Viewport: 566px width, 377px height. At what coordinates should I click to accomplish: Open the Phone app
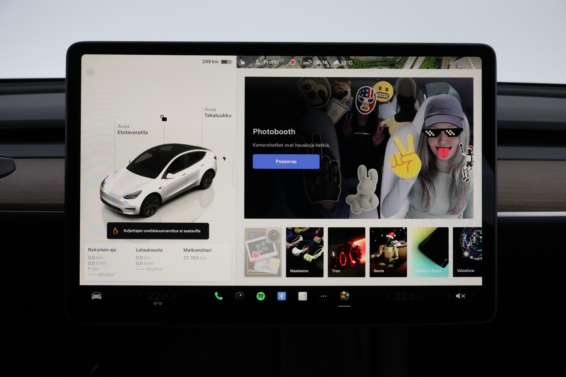click(219, 296)
